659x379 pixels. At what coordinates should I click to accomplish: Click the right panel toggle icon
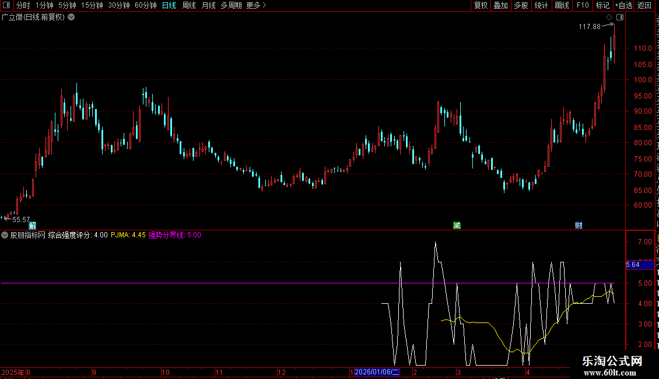point(620,17)
